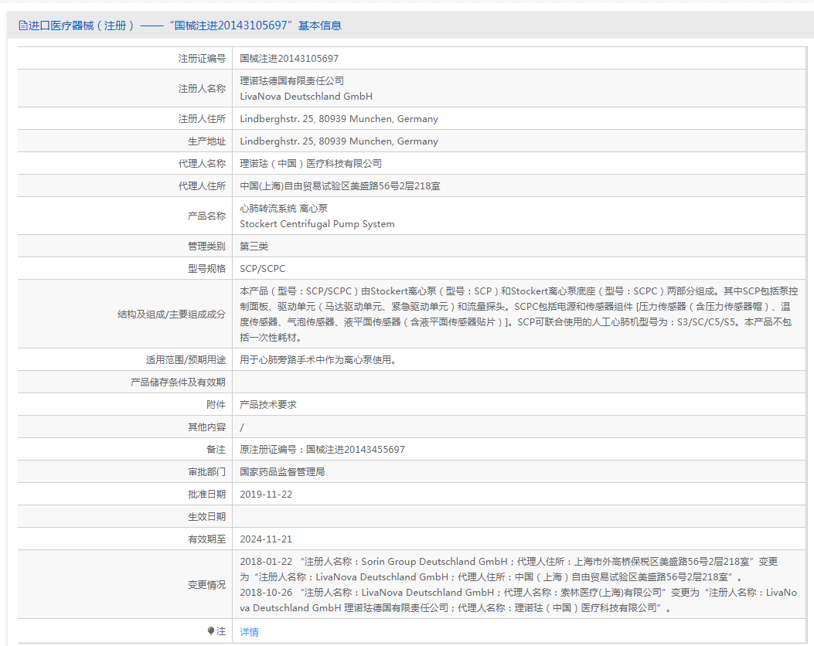The height and width of the screenshot is (646, 814).
Task: Click the 结构及组成/主要组成成分 label
Action: click(x=172, y=314)
